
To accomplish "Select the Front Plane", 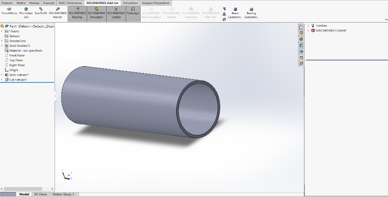I will pyautogui.click(x=15, y=55).
